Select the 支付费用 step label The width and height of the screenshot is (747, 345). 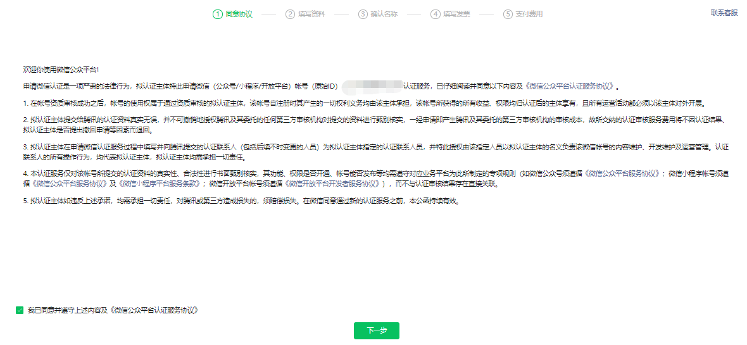pyautogui.click(x=529, y=14)
